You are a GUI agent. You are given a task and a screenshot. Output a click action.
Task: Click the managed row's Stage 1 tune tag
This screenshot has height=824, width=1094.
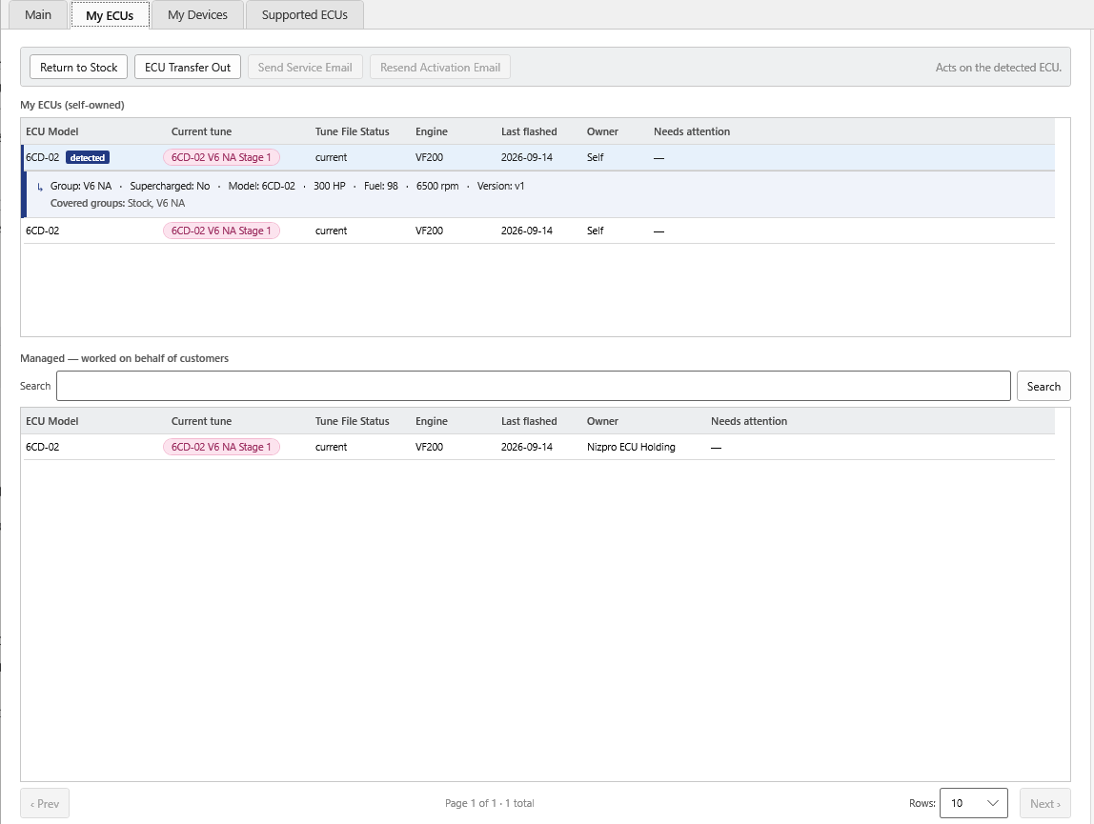(221, 447)
